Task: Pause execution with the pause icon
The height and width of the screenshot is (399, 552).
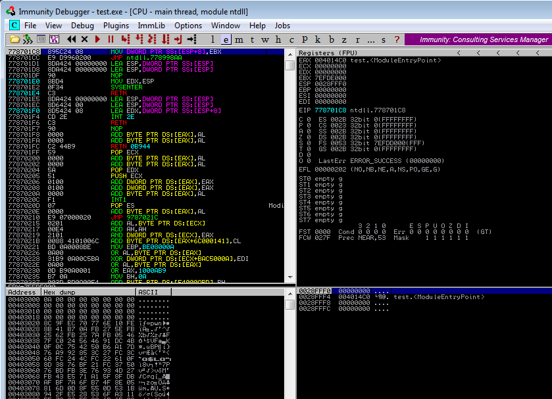Action: [110, 39]
